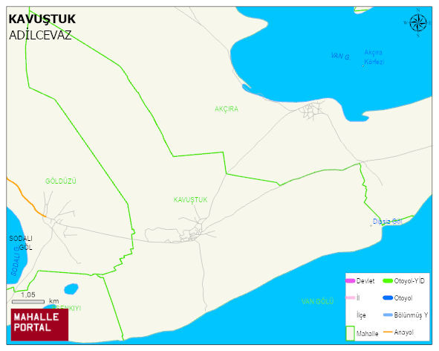Click the ESENKIYI neighborhood label
439x351 pixels.
[x=67, y=308]
